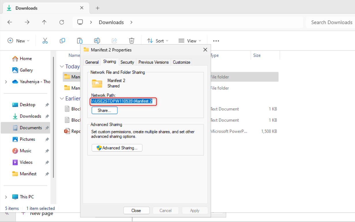The image size is (355, 222).
Task: Click the Advanced Sharing button
Action: [117, 148]
